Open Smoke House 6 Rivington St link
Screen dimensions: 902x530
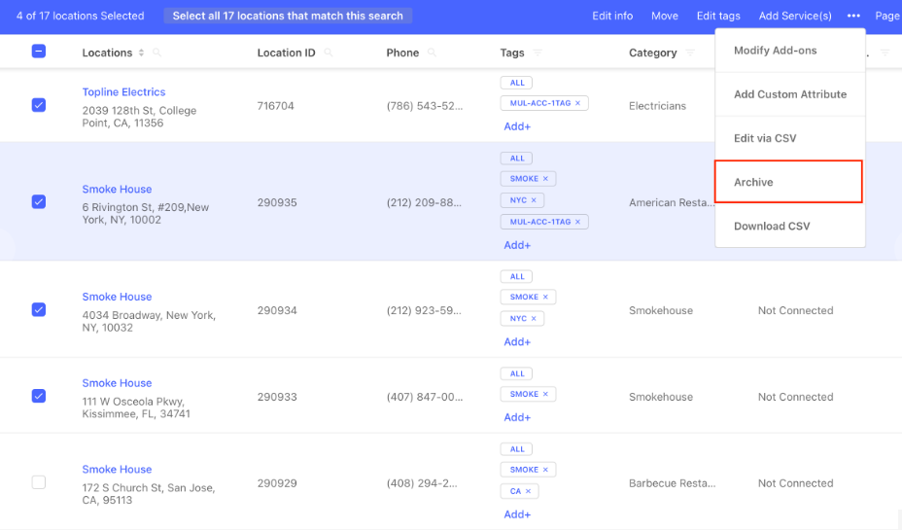click(x=117, y=190)
